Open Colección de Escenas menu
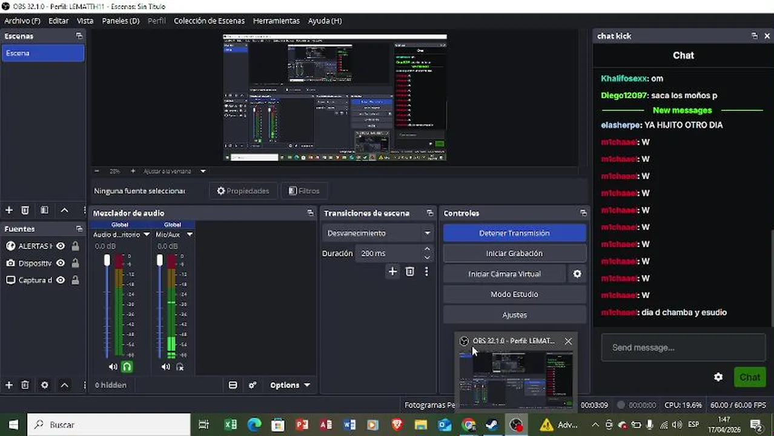The width and height of the screenshot is (774, 436). click(209, 21)
